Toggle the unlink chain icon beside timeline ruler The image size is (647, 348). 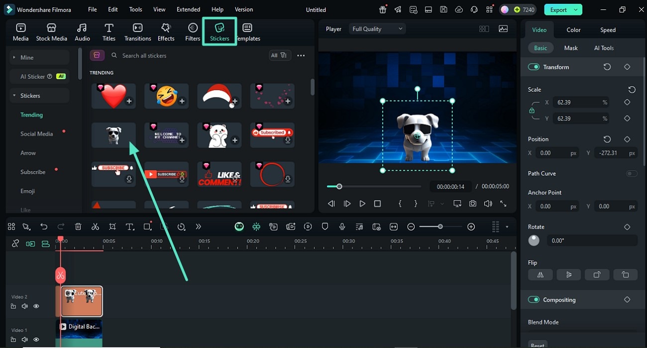click(x=15, y=243)
